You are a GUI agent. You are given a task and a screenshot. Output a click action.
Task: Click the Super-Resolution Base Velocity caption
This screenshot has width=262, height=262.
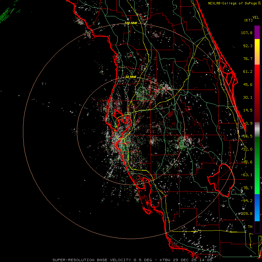tap(132, 260)
